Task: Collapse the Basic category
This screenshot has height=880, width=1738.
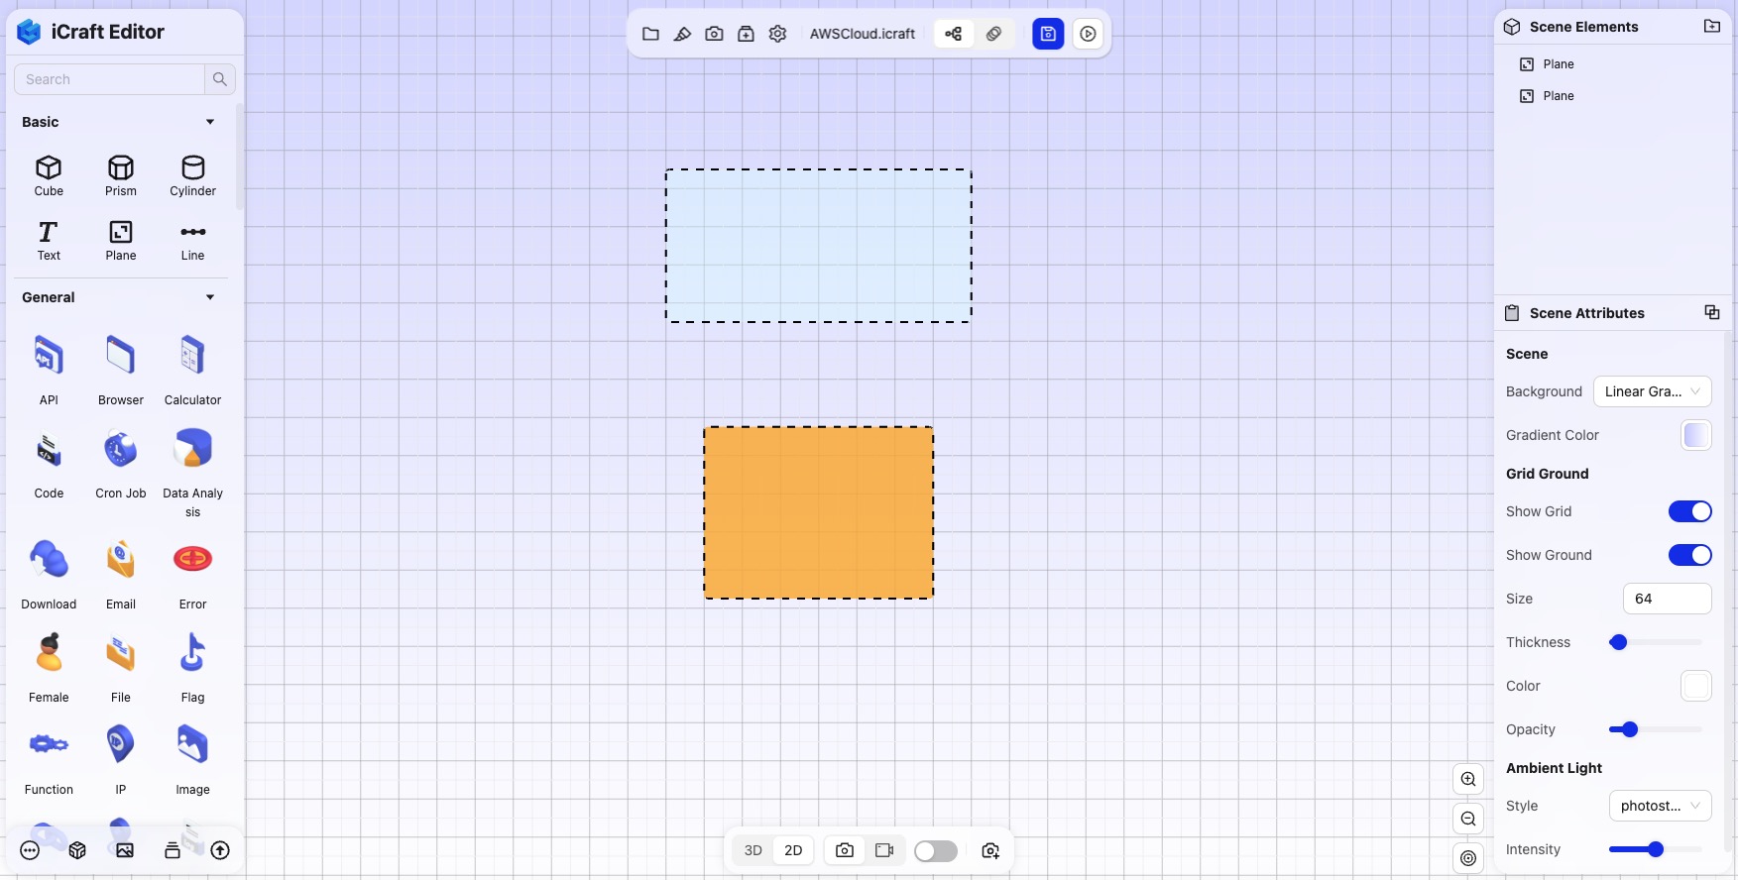Action: click(x=210, y=122)
